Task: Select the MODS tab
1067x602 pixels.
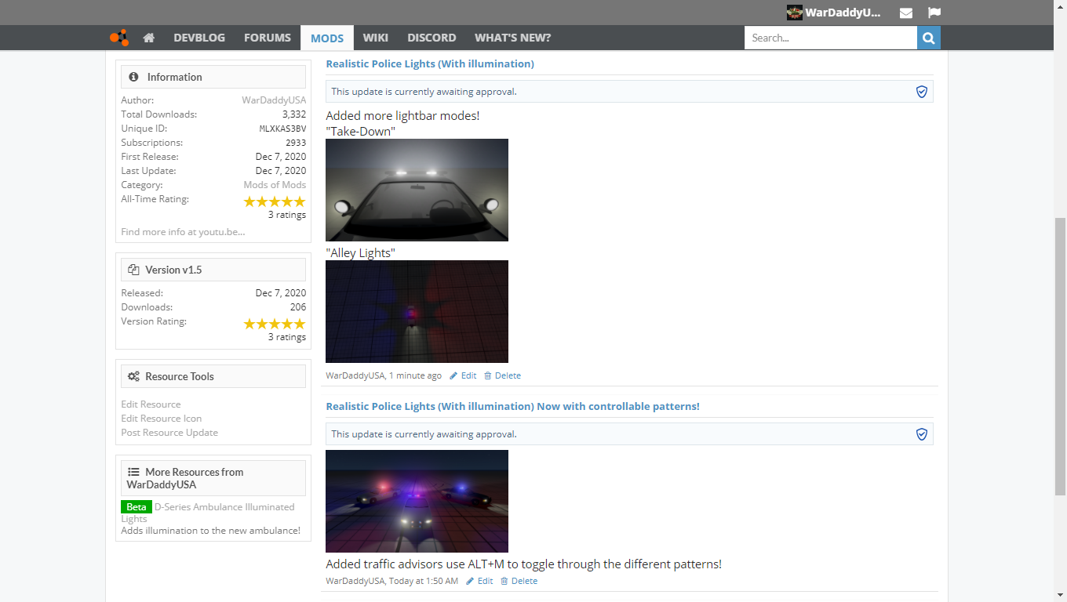Action: (x=327, y=38)
